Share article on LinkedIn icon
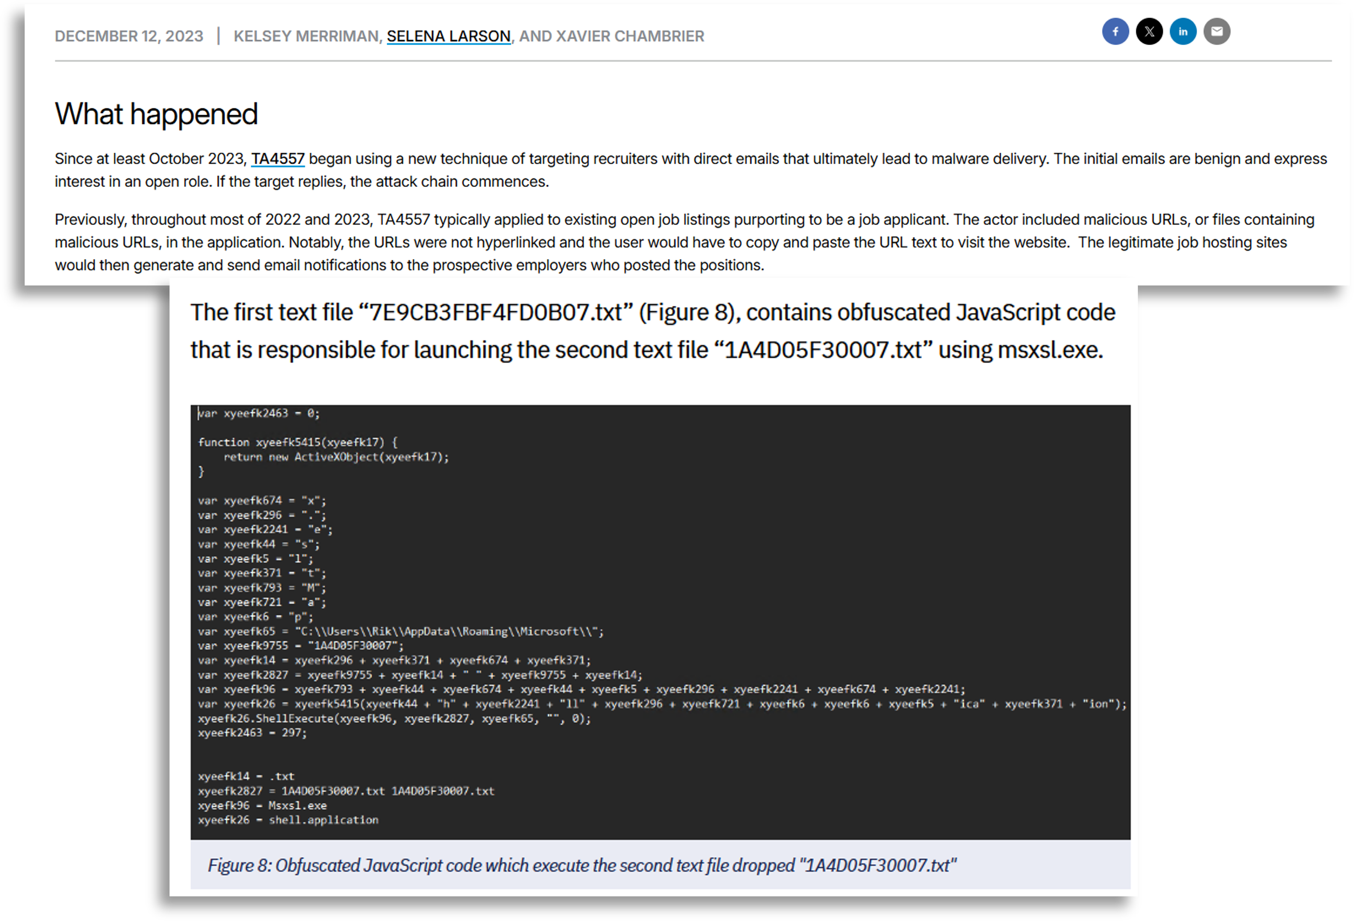 pyautogui.click(x=1183, y=31)
